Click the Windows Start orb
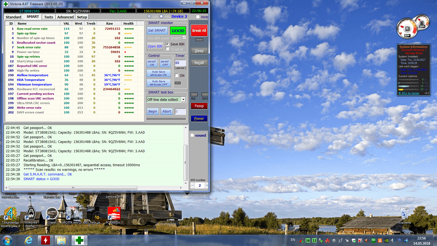This screenshot has height=246, width=437. [x=7, y=241]
